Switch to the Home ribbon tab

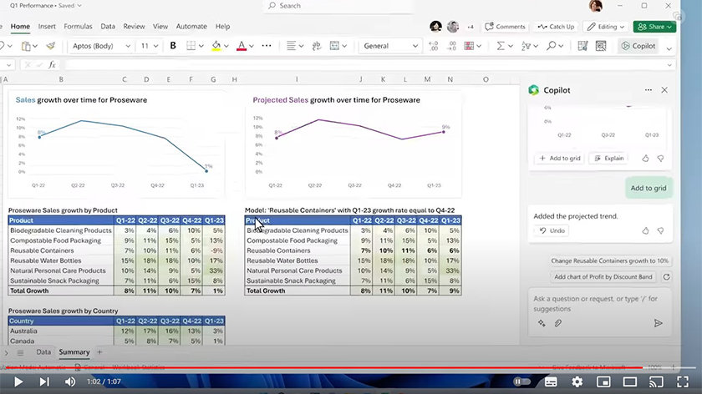[x=20, y=27]
